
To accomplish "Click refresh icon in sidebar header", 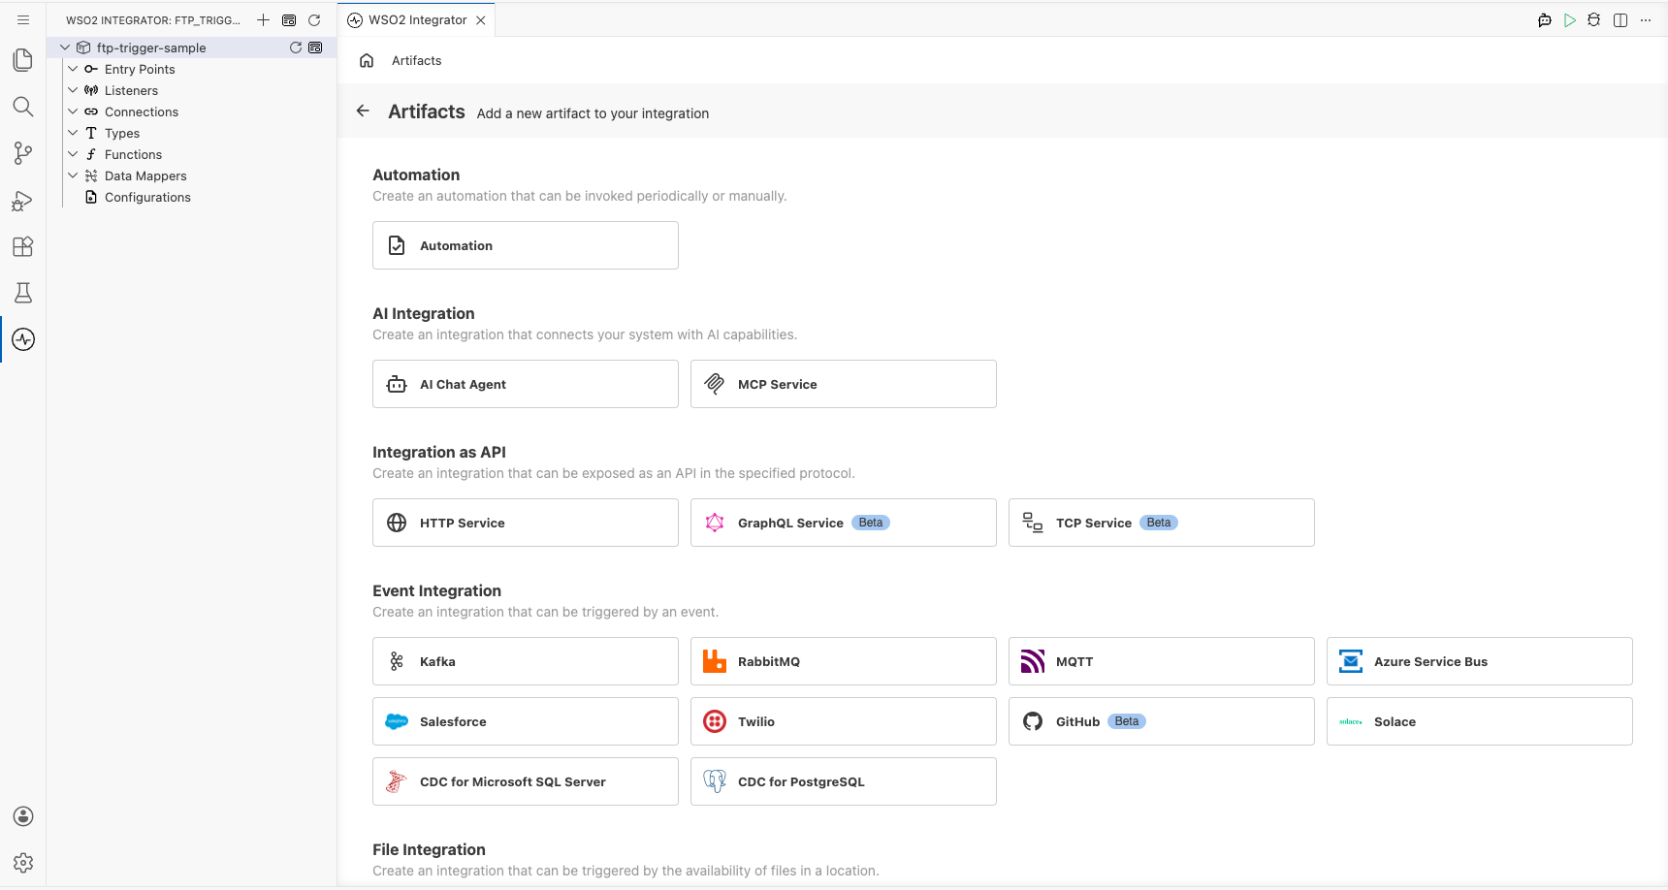I will pyautogui.click(x=314, y=19).
